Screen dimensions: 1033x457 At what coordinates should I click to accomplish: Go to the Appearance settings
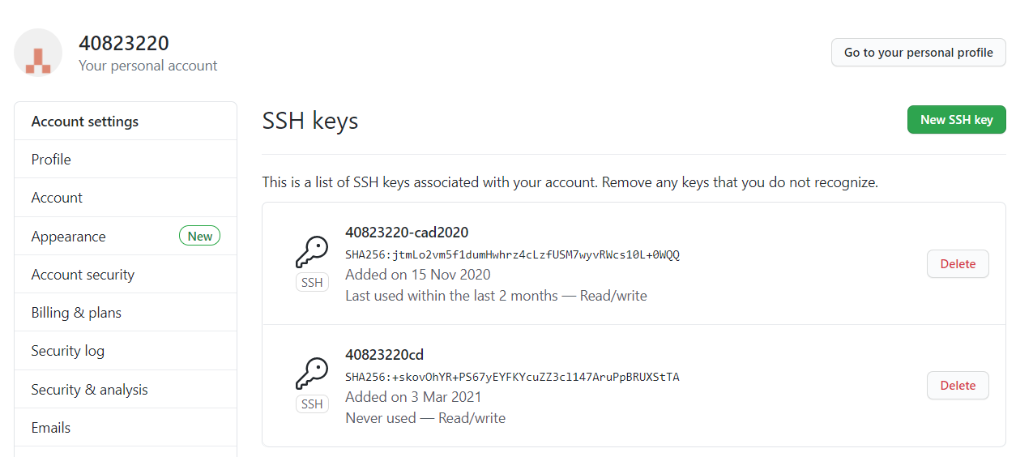click(126, 237)
